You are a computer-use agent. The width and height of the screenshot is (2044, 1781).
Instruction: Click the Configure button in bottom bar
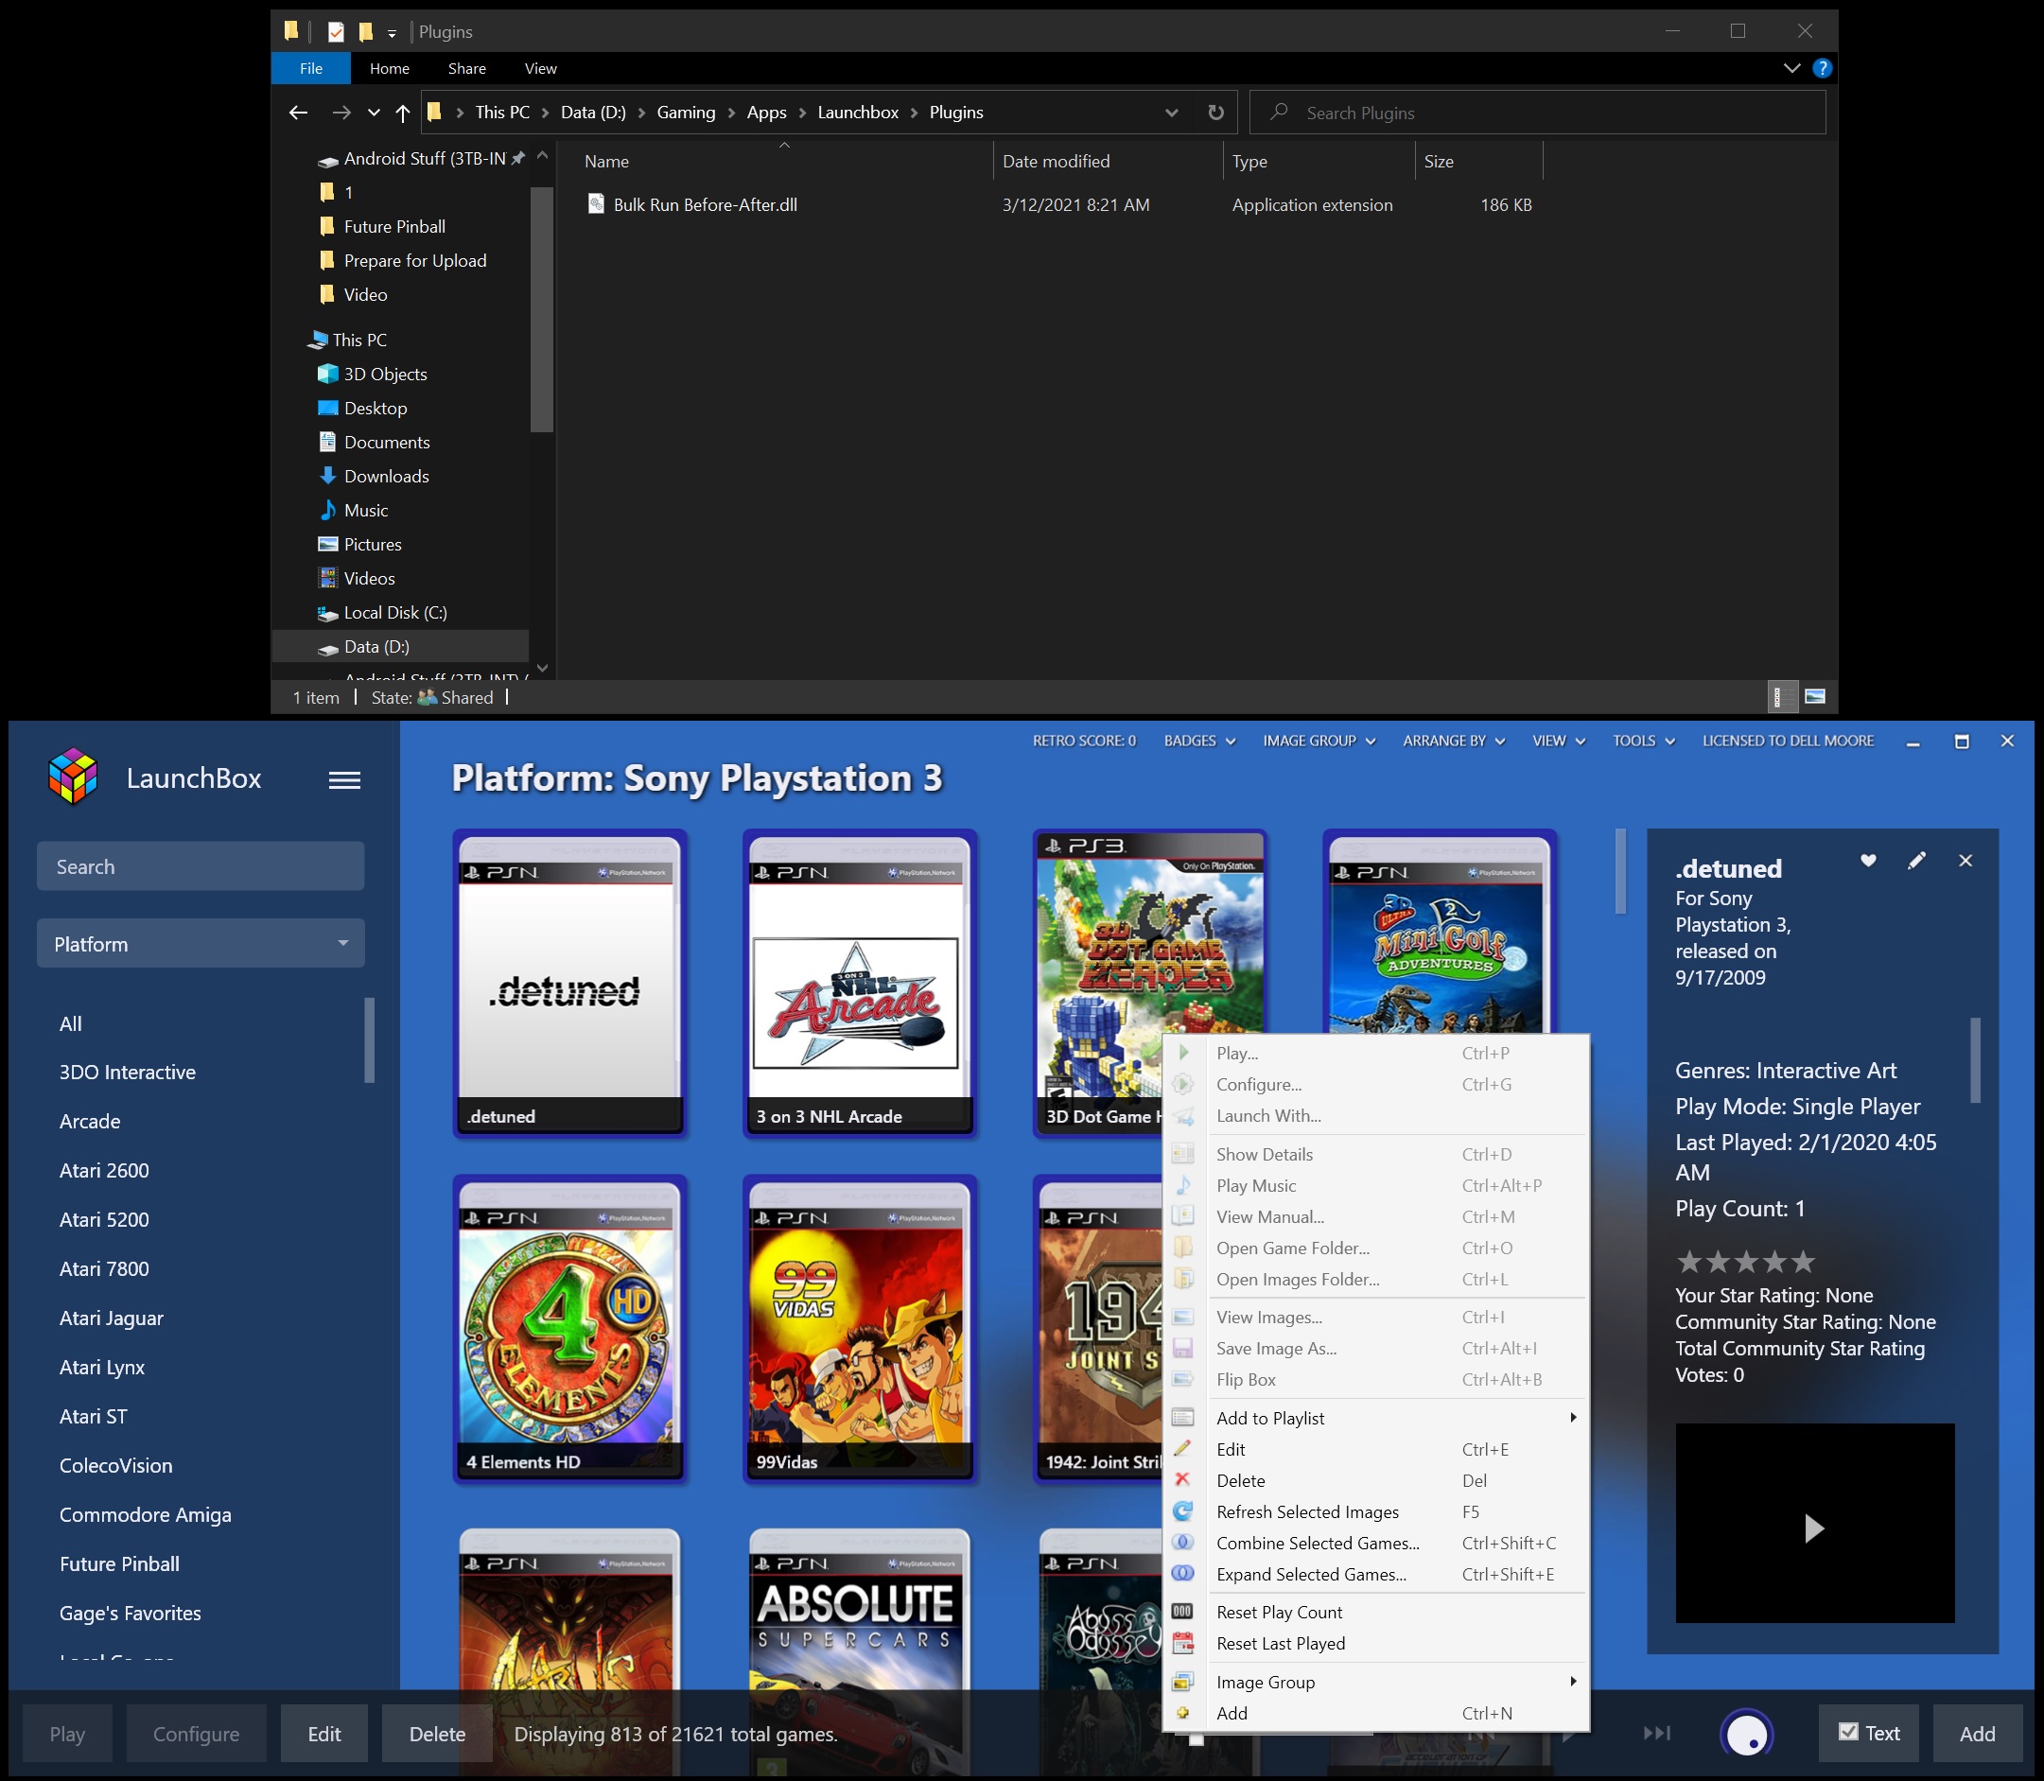196,1734
